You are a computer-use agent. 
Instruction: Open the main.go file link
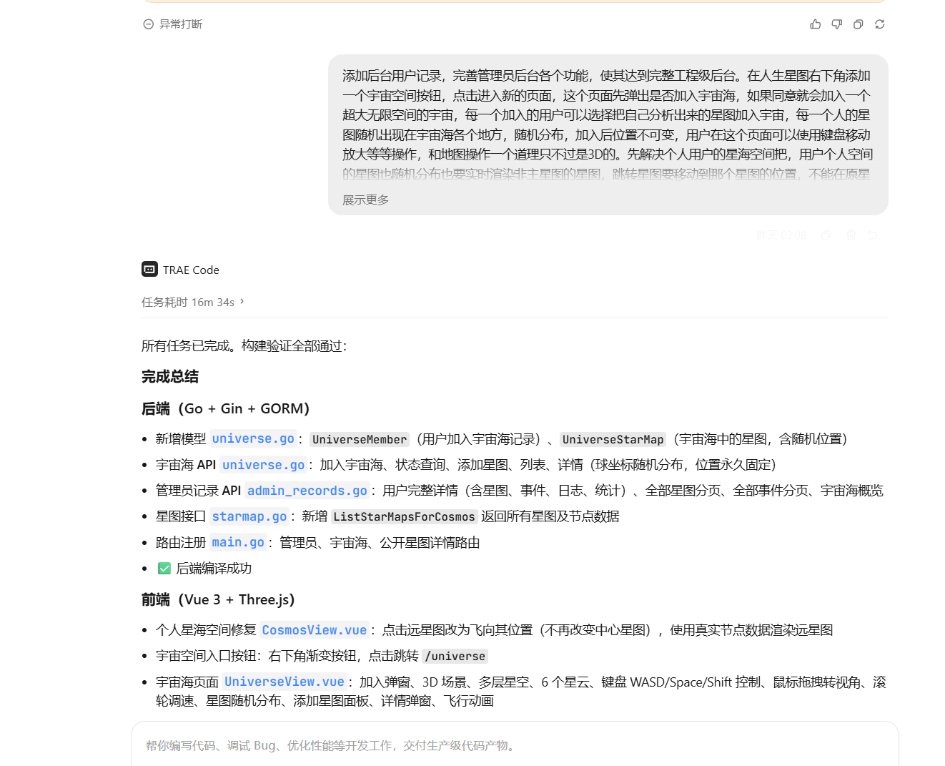tap(238, 542)
